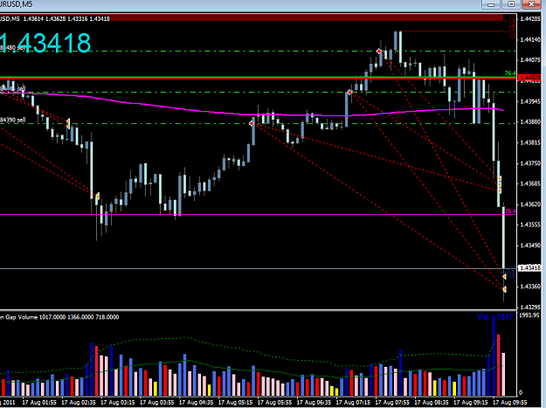Click the 17 Aug 07:15 time label
Screen dimensions: 546x408
tap(354, 403)
